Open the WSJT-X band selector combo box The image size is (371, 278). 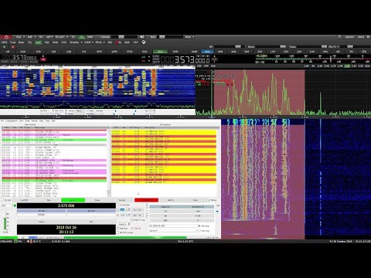pyautogui.click(x=7, y=205)
